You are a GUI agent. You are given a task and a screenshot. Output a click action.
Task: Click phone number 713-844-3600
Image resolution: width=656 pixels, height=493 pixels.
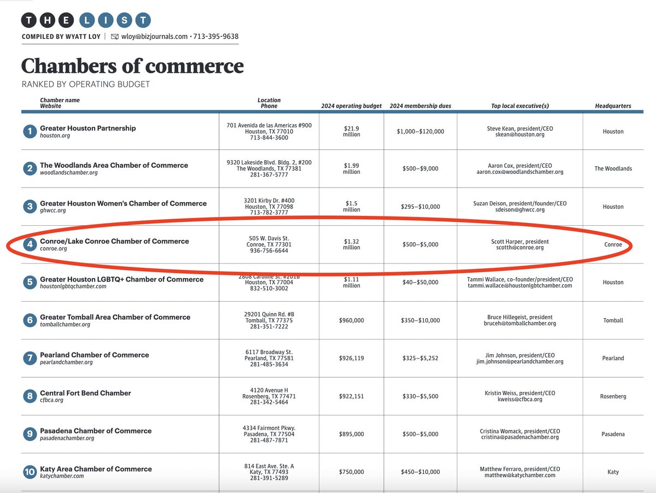pyautogui.click(x=269, y=138)
